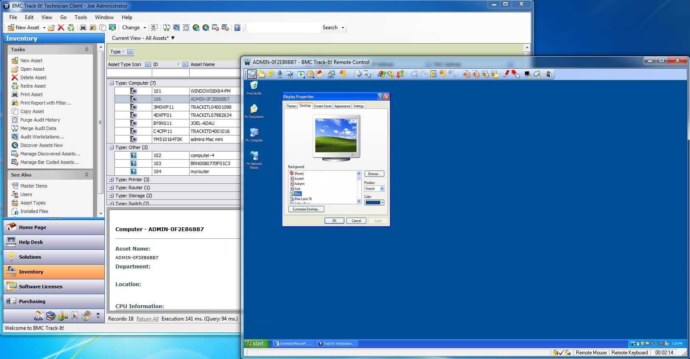690x359 pixels.
Task: Click the Windows flag icon in Remote Control toolbar
Action: pyautogui.click(x=381, y=74)
